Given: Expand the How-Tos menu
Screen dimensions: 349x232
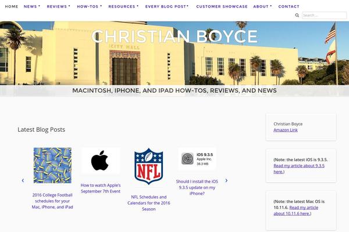Looking at the screenshot, I should tap(89, 6).
